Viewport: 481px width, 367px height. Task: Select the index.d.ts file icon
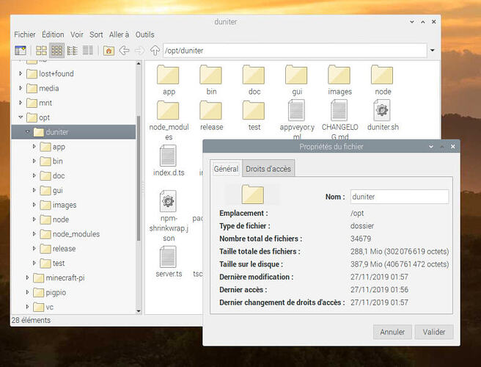point(168,156)
